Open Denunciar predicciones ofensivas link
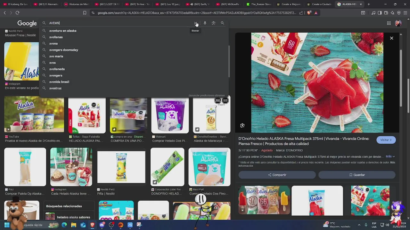This screenshot has height=230, width=410. 207,96
